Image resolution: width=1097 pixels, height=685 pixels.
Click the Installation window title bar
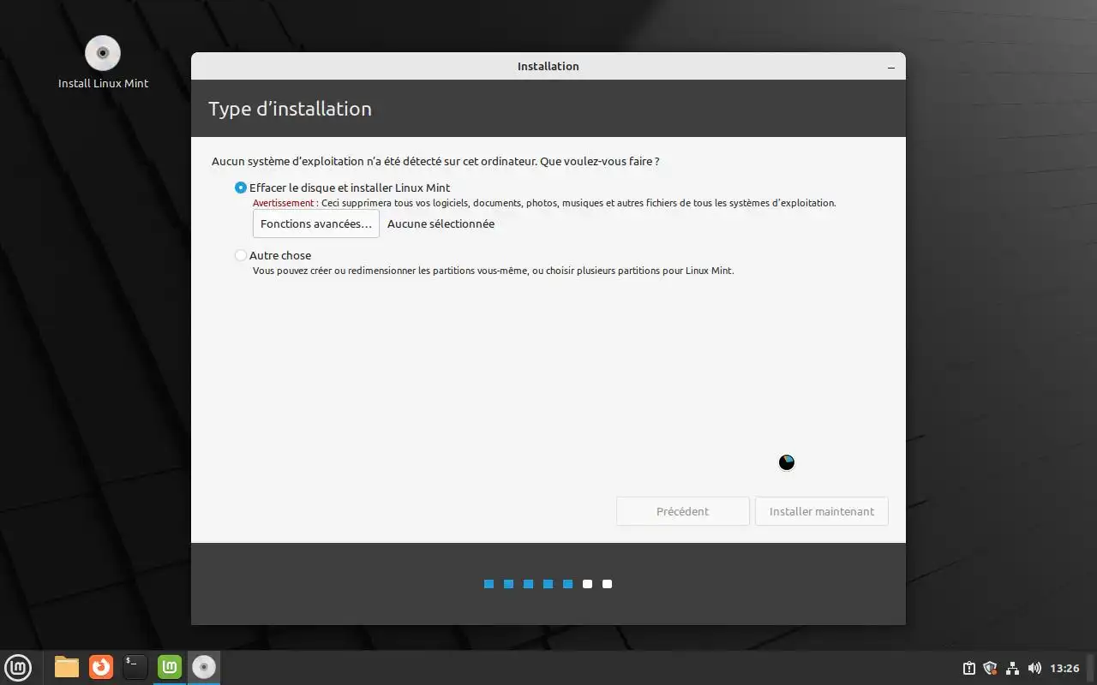[548, 66]
